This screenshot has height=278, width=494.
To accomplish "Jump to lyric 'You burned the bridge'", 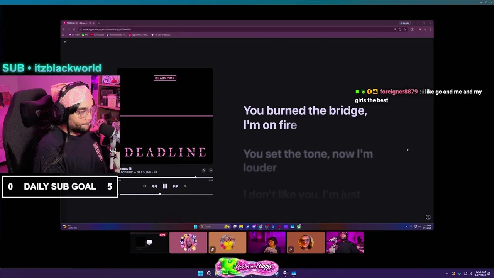I will coord(305,118).
